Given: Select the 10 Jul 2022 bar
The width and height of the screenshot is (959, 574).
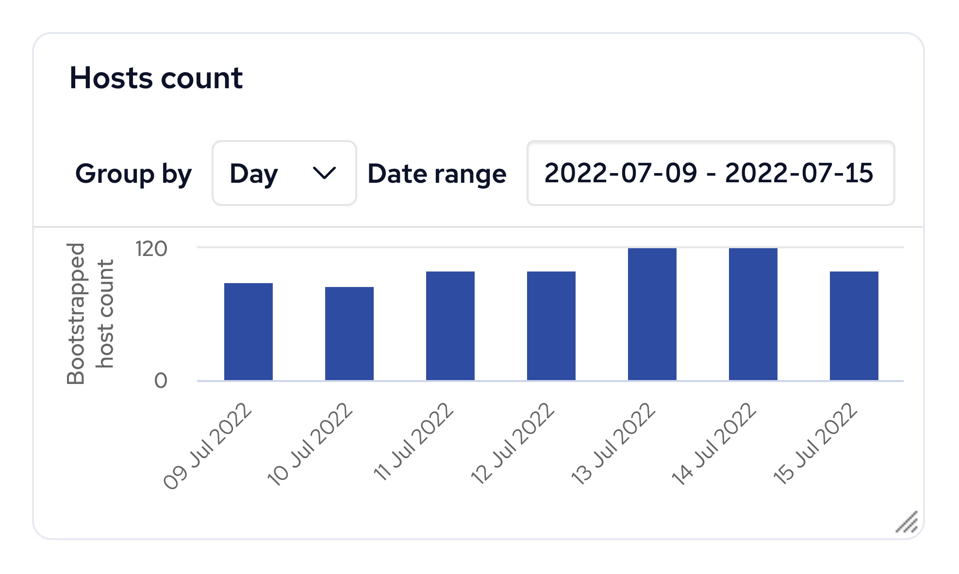Looking at the screenshot, I should pos(349,334).
